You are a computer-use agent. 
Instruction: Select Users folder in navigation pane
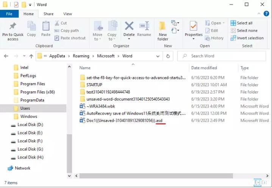33,108
